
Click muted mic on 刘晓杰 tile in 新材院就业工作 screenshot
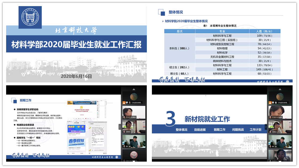270,132
